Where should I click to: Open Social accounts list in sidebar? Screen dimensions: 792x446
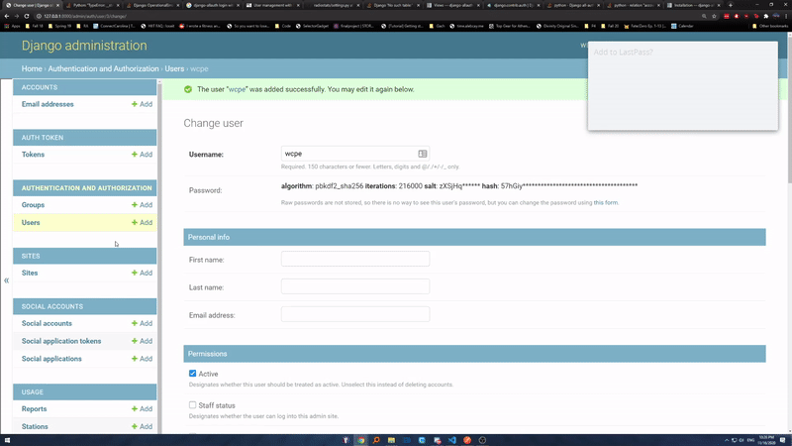[47, 323]
